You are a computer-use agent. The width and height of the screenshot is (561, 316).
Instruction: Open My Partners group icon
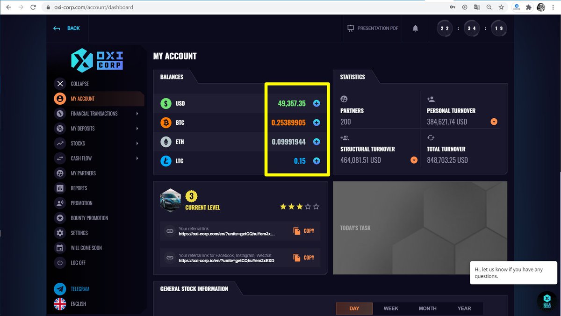pyautogui.click(x=60, y=173)
